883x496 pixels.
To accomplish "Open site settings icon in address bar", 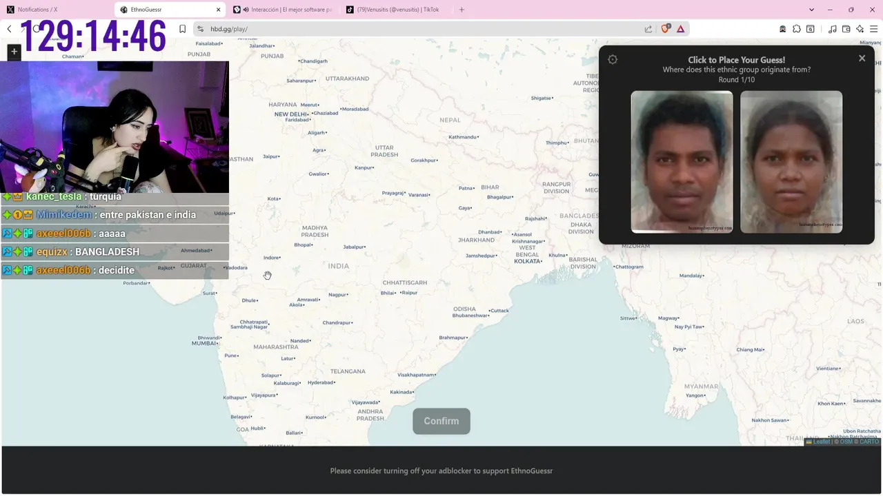I will click(x=200, y=29).
